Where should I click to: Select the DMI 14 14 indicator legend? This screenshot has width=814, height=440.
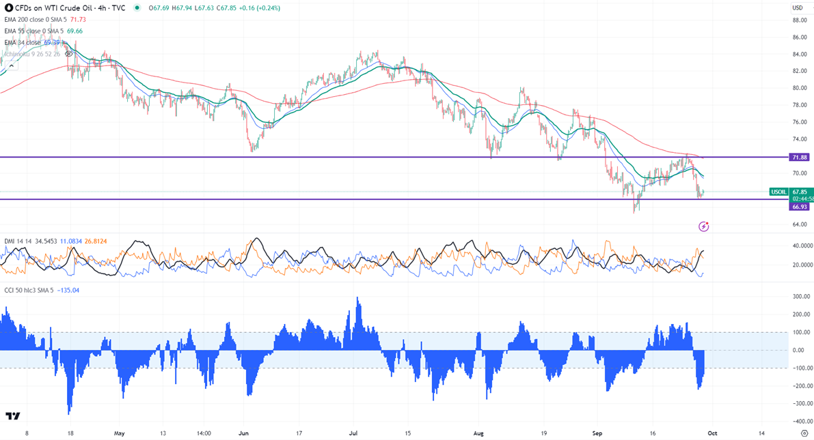coord(18,241)
